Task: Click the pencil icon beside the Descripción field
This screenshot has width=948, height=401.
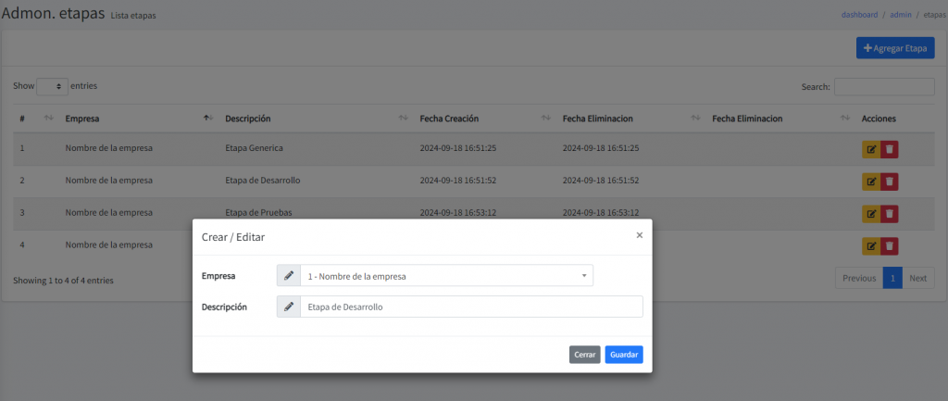Action: click(x=289, y=307)
